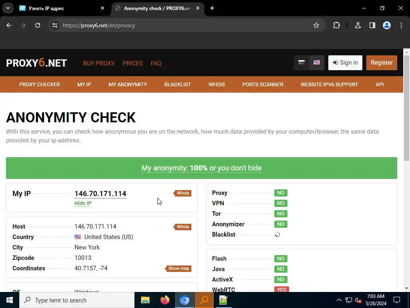This screenshot has height=308, width=410.
Task: Click the NO badge beside Tor
Action: click(281, 214)
